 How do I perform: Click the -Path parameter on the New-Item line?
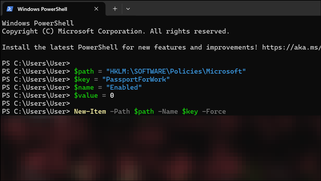tap(120, 111)
